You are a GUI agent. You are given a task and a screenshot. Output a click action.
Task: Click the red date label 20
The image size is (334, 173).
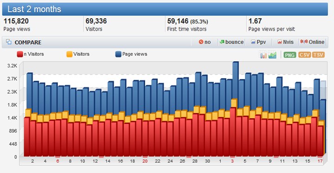[x=145, y=161]
